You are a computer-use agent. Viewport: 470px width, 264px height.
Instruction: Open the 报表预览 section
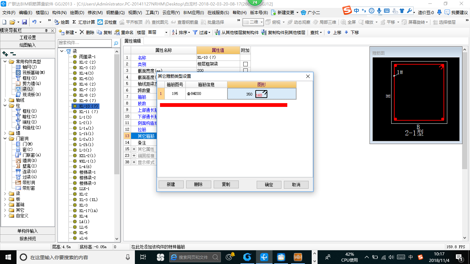click(x=28, y=239)
